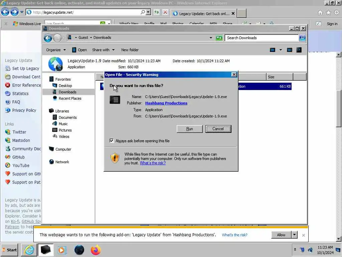The image size is (342, 257).
Task: Go forward in Internet Explorer
Action: pyautogui.click(x=15, y=12)
